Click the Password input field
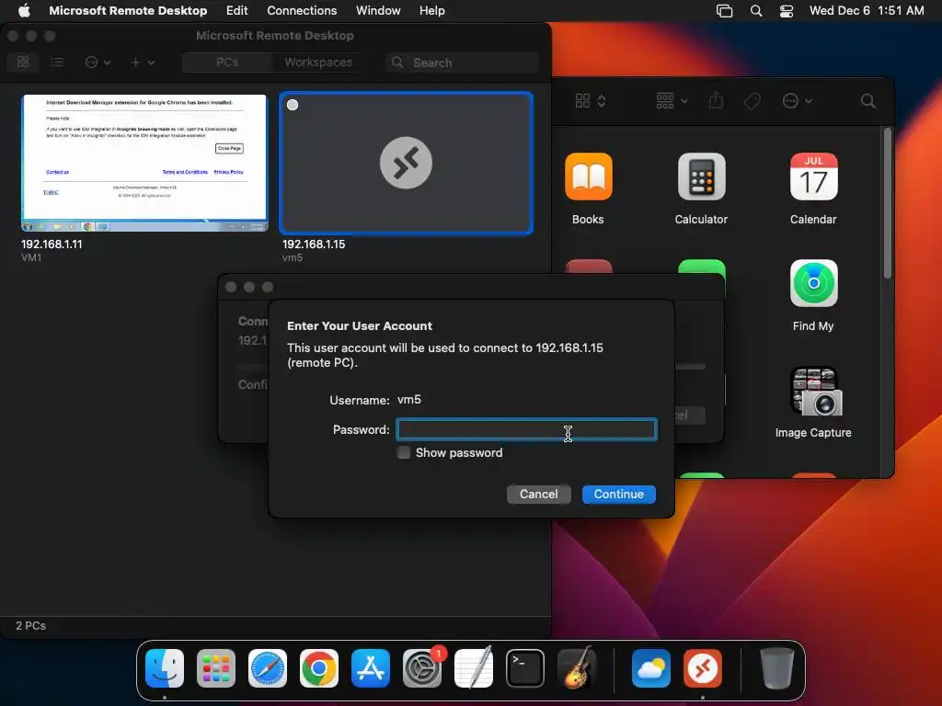Viewport: 942px width, 706px height. (x=526, y=430)
